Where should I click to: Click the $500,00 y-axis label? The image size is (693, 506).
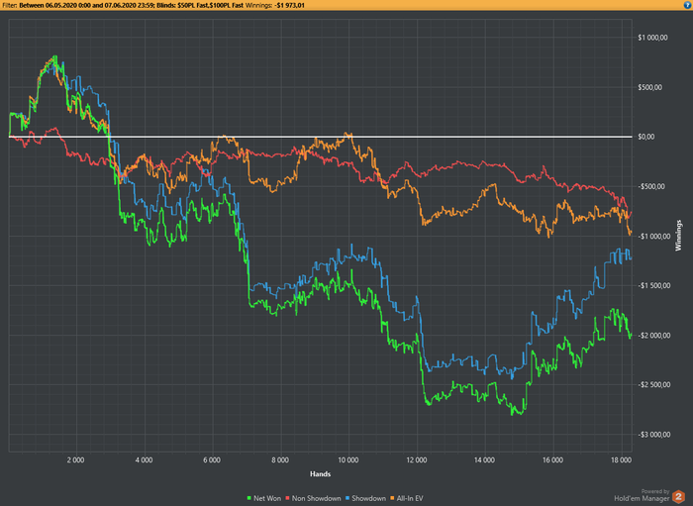point(650,87)
